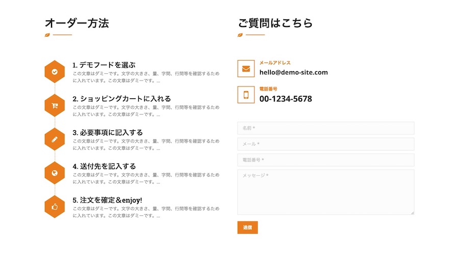Viewport: 459px width, 253px height.
Task: Click the envelope mail icon box
Action: click(246, 69)
